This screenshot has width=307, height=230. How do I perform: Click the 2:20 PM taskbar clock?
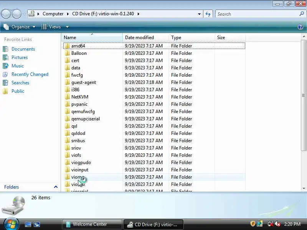tap(292, 224)
